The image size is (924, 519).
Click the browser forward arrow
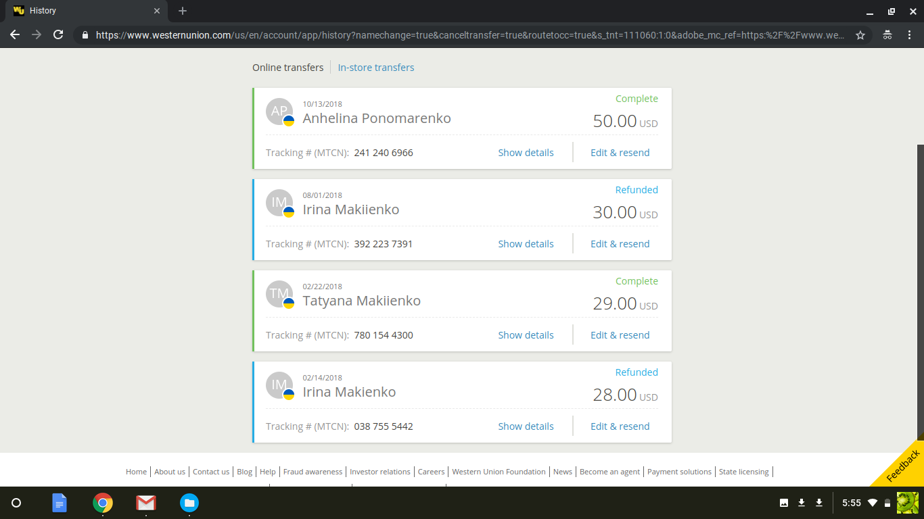(x=37, y=35)
